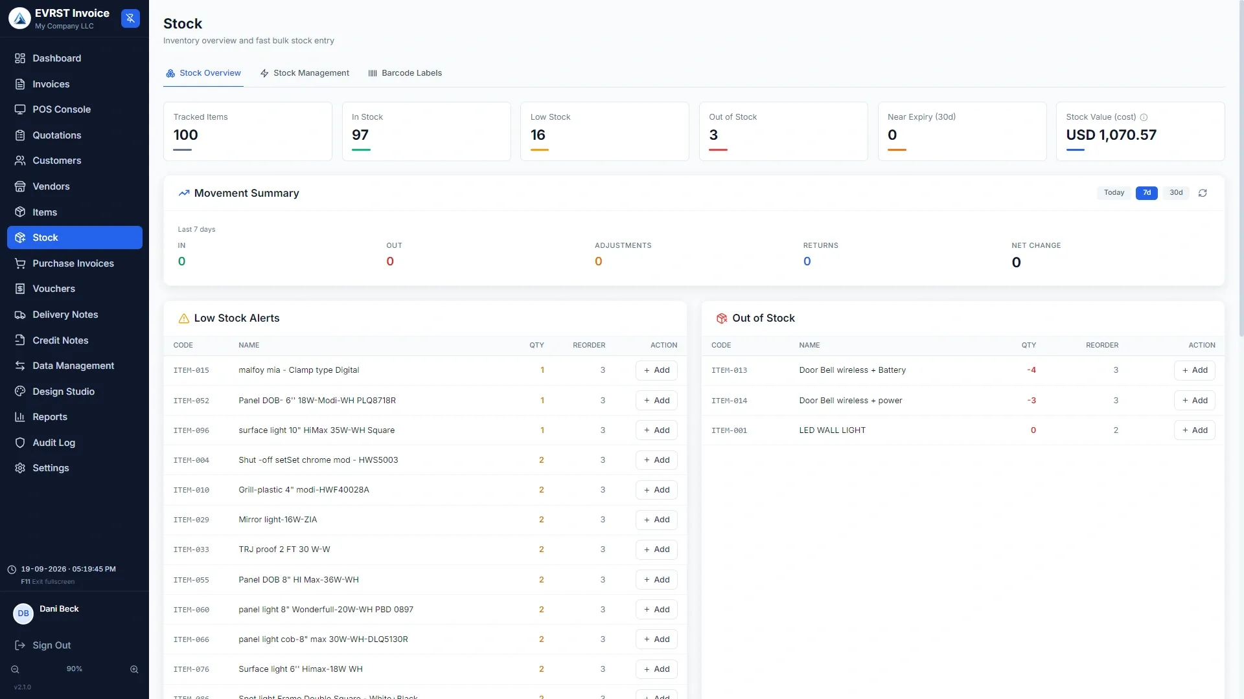Sign Out of the account
This screenshot has width=1244, height=699.
[43, 645]
